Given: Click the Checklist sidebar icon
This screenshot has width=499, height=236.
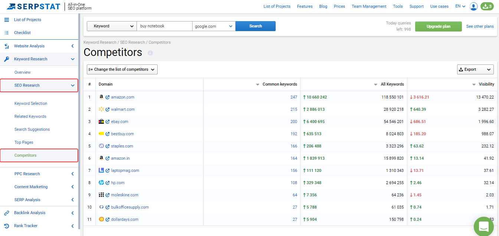Looking at the screenshot, I should (7, 33).
